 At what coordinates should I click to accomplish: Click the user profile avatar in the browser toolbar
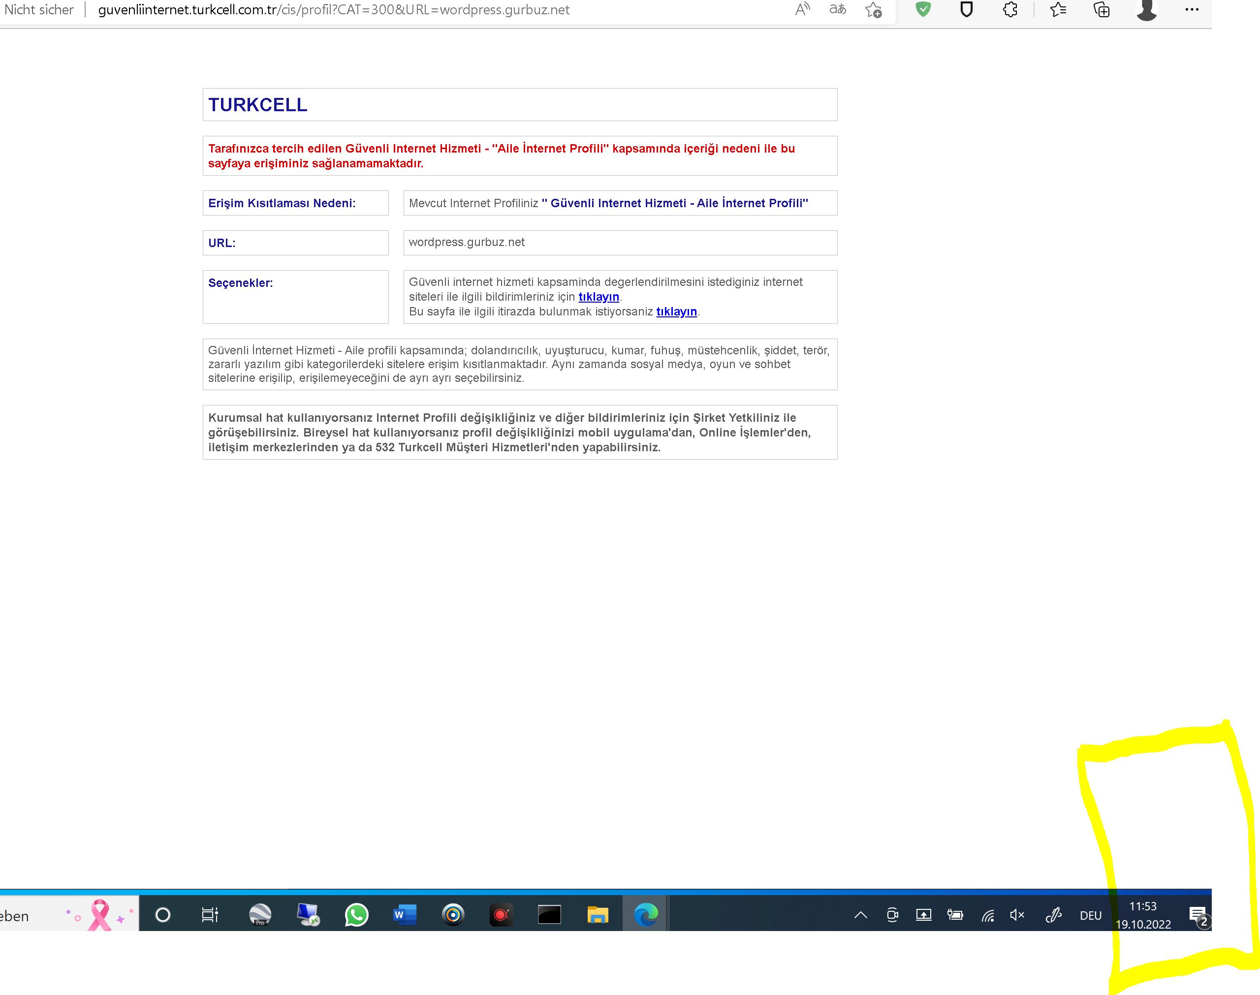coord(1146,10)
